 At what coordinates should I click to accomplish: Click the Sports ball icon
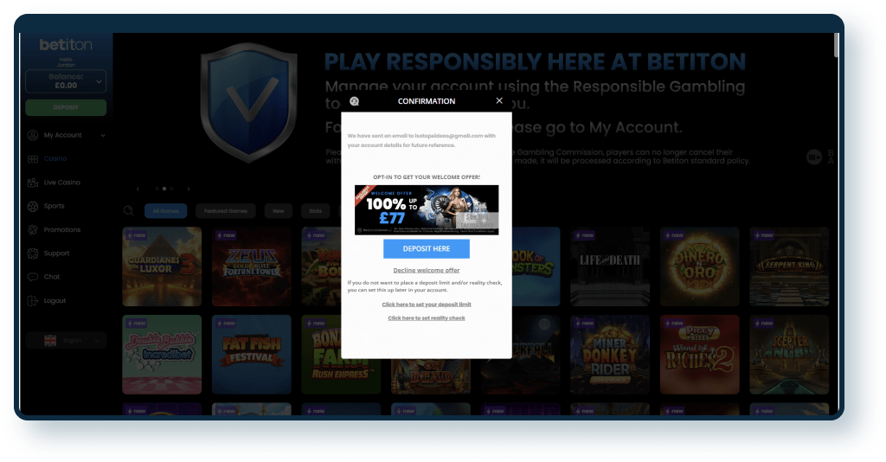tap(33, 206)
